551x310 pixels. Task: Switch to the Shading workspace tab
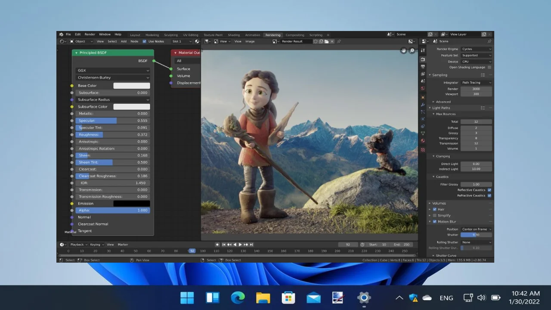tap(234, 35)
